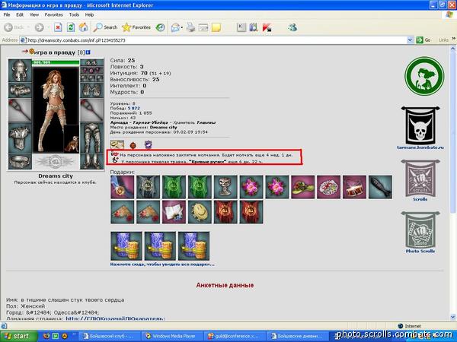Expand the address bar dropdown arrow

click(x=411, y=40)
